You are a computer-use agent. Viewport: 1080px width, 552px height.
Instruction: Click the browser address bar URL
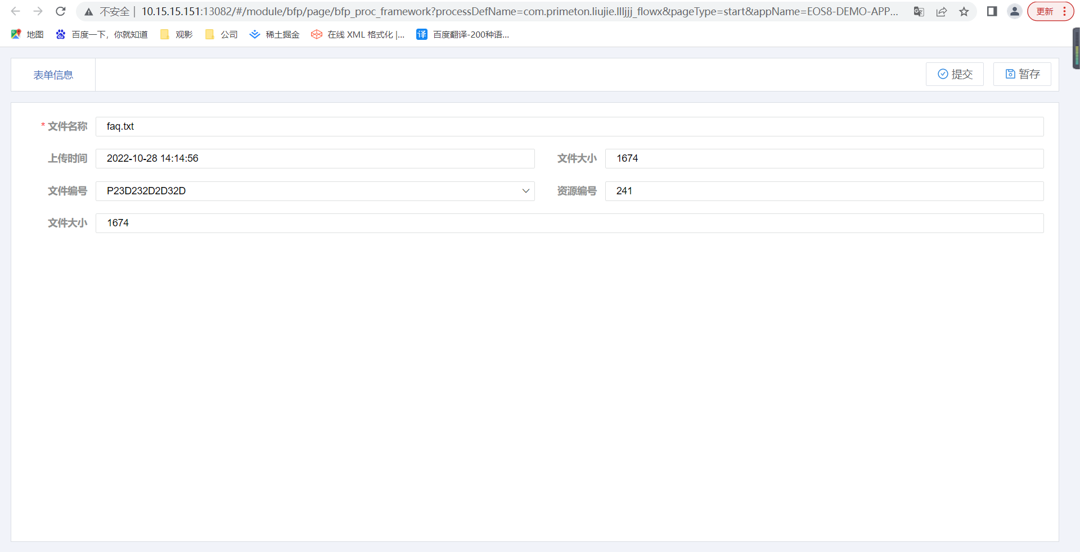click(x=519, y=11)
